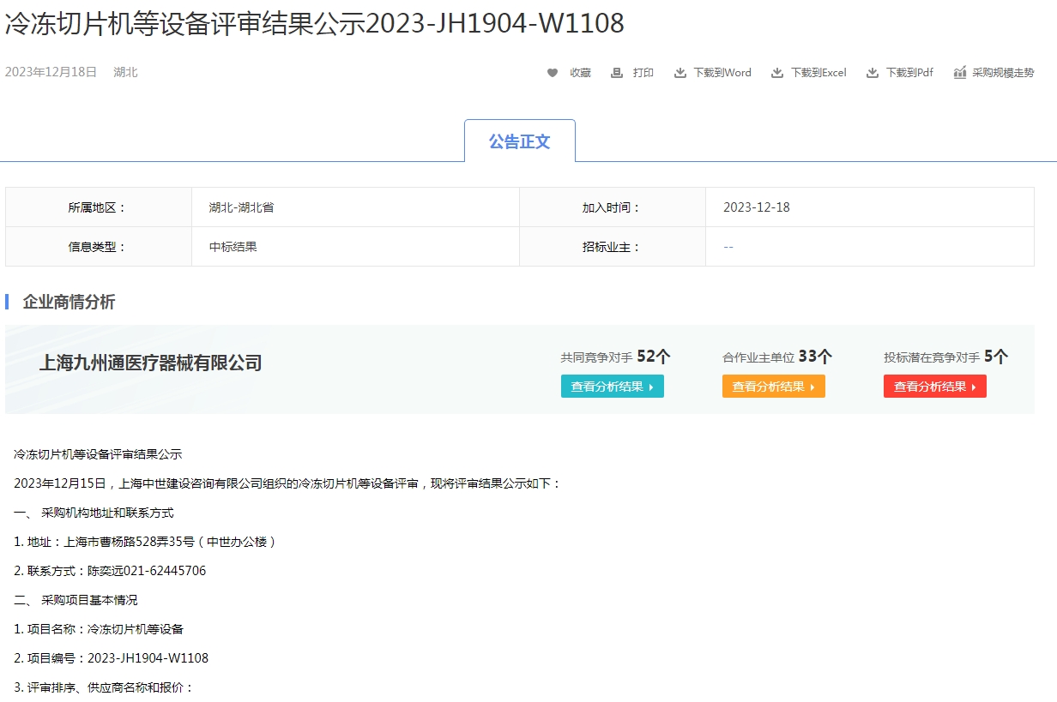Image resolution: width=1057 pixels, height=702 pixels.
Task: View analysis results for 投标潜在竞争对手
Action: [x=934, y=387]
